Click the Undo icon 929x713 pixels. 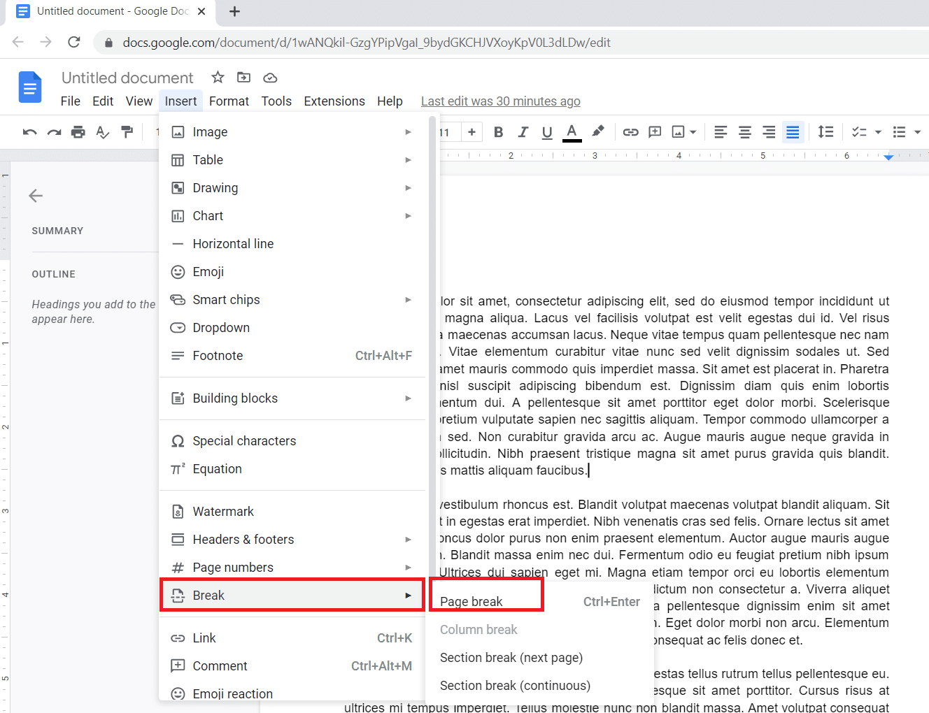[x=30, y=132]
